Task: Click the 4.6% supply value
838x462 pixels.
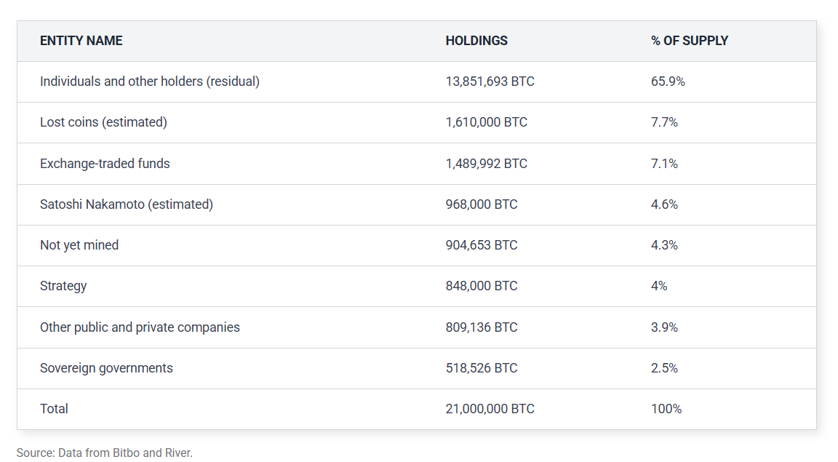Action: [x=664, y=204]
